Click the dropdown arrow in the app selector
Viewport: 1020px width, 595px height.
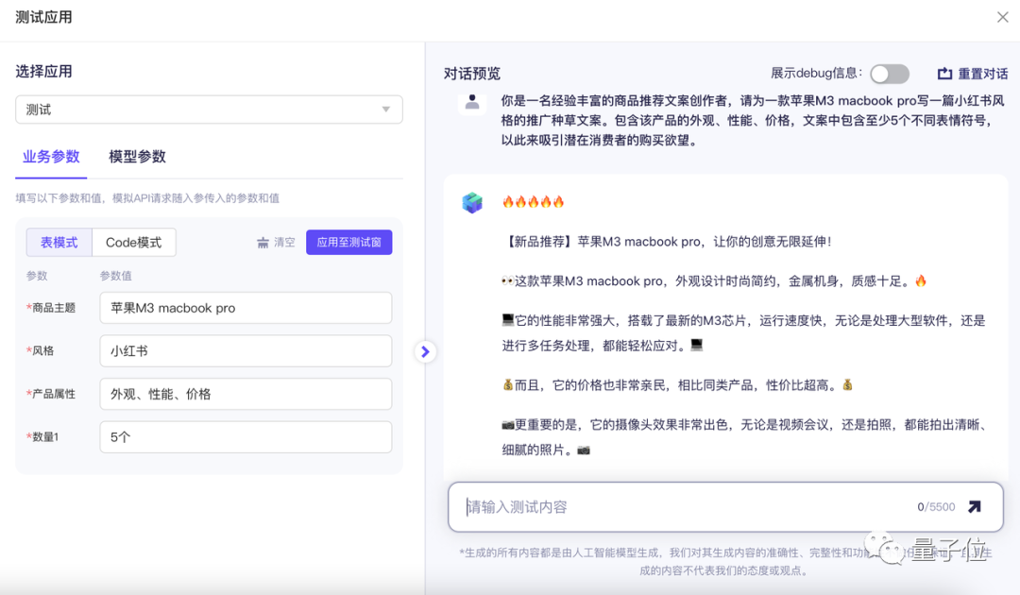386,109
